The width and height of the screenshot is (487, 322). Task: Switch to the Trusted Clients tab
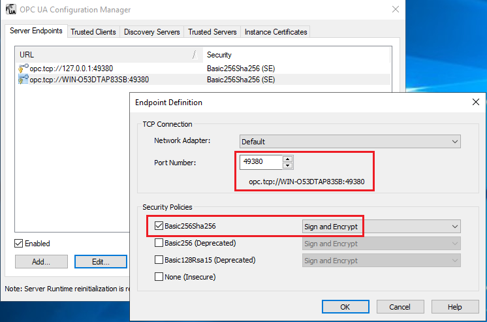click(x=93, y=31)
